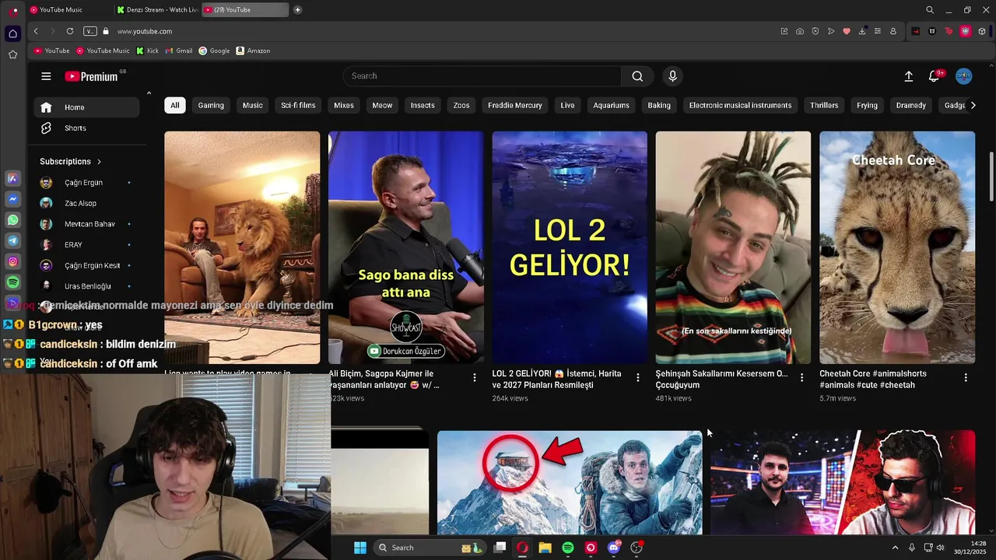
Task: Start voice search with the microphone
Action: click(x=673, y=76)
